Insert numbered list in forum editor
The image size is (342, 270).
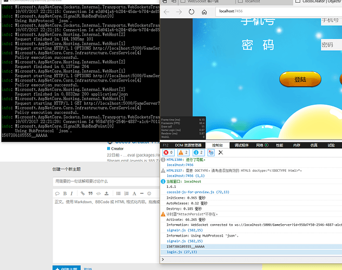click(126, 193)
